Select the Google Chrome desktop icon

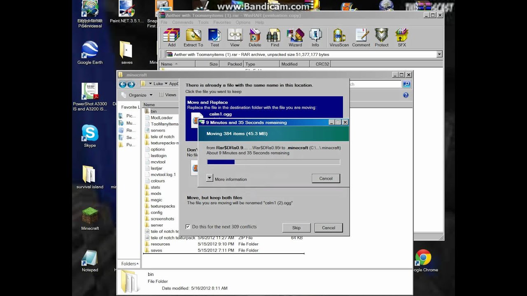click(424, 261)
